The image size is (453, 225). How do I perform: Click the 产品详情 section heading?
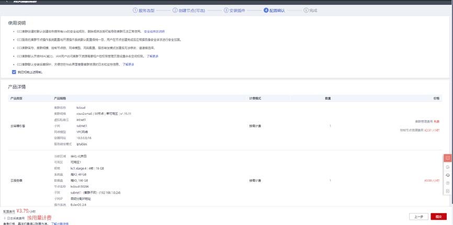tap(17, 87)
